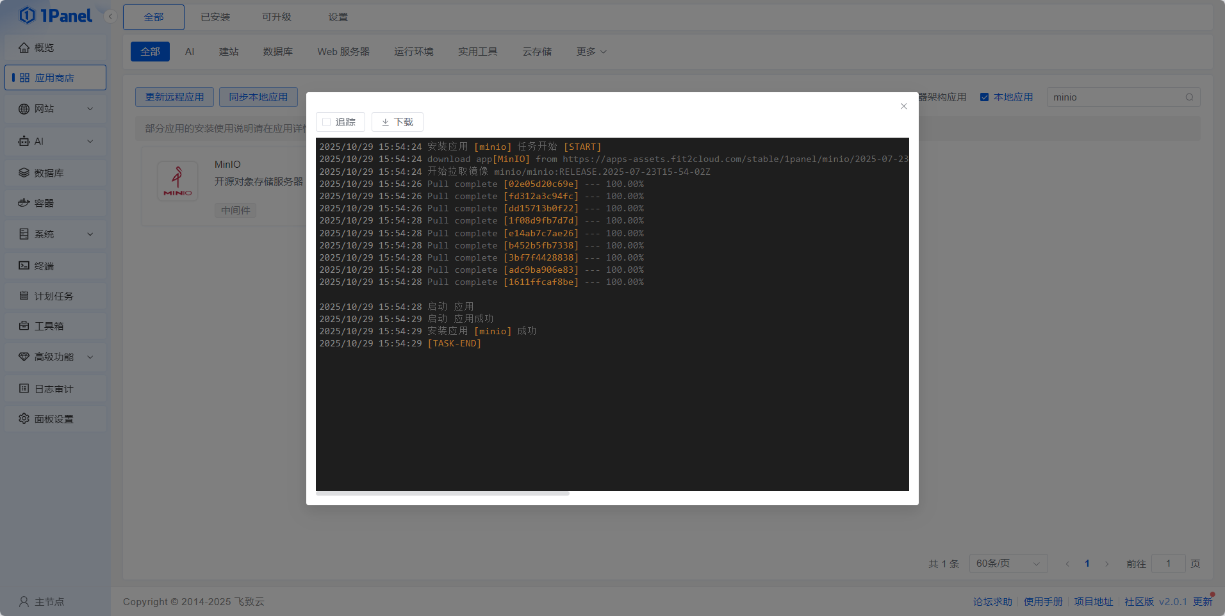1225x616 pixels.
Task: Open the 数据库 section in sidebar
Action: coord(55,173)
